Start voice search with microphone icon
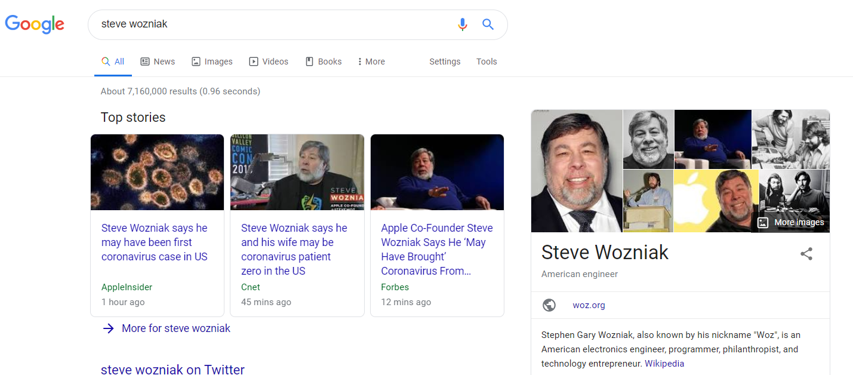The image size is (853, 375). pos(462,24)
